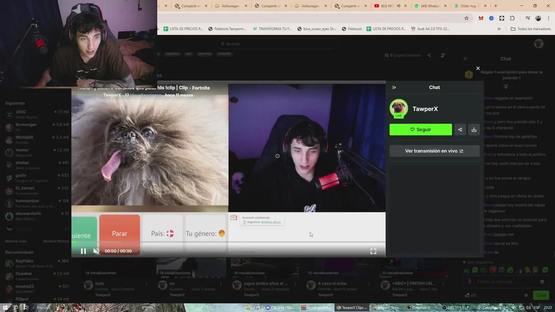Open mosha22 recommended channel
This screenshot has width=555, height=312.
(37, 289)
